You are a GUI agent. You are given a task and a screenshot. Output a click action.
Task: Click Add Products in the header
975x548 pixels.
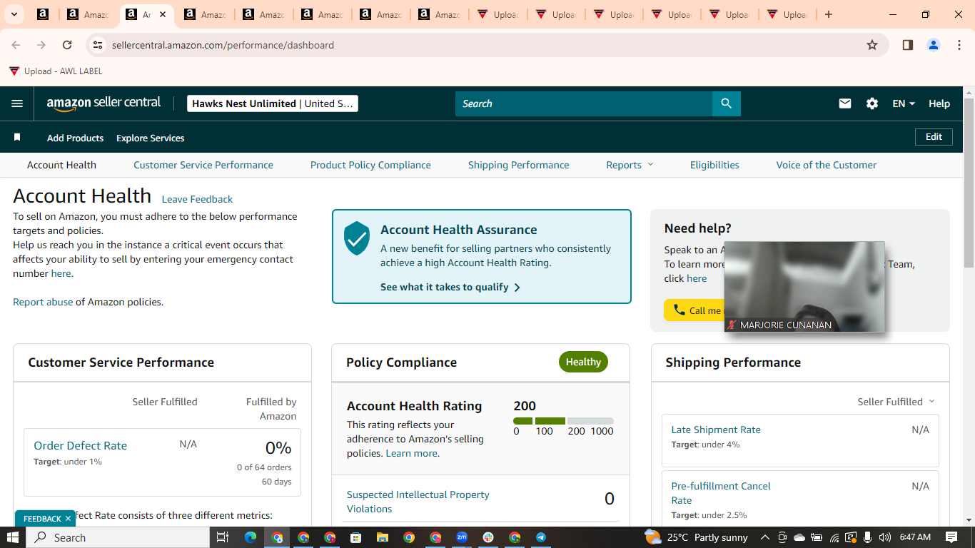click(75, 138)
